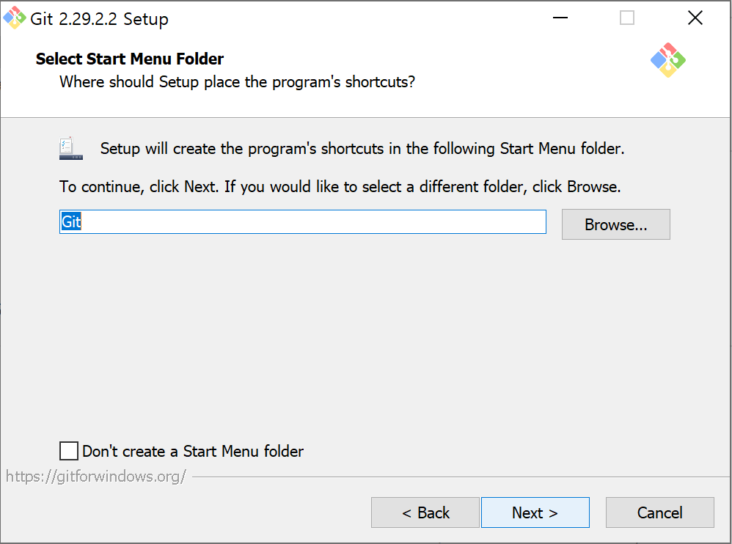Click the "Don't create a Start Menu folder" label
This screenshot has width=732, height=544.
point(193,451)
